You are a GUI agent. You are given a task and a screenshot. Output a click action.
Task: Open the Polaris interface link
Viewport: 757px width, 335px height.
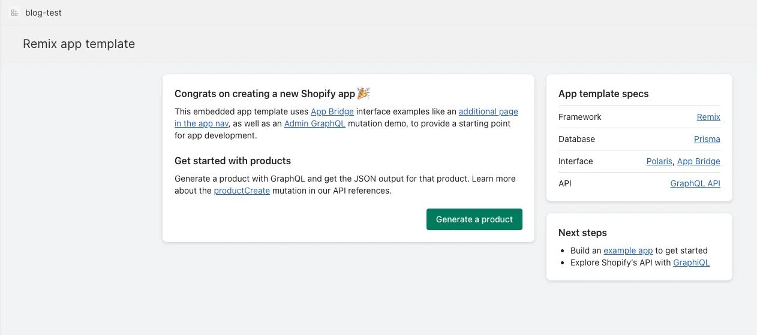(659, 161)
